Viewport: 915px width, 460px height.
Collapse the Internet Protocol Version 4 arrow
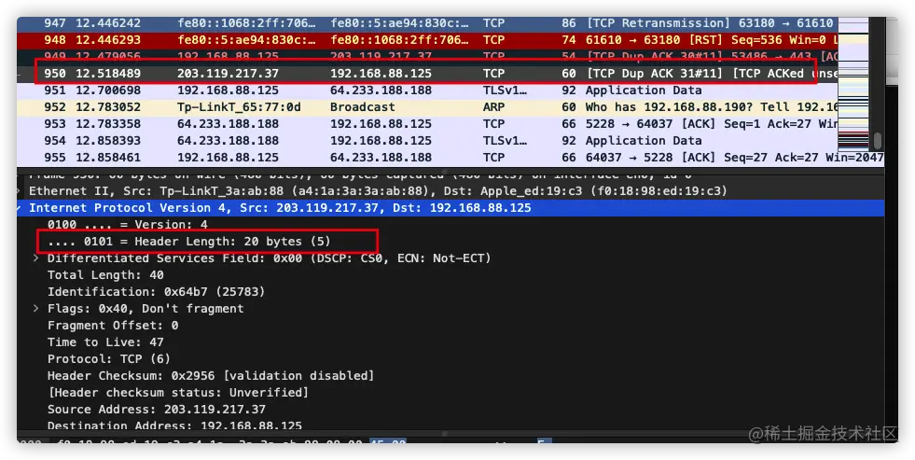[21, 208]
